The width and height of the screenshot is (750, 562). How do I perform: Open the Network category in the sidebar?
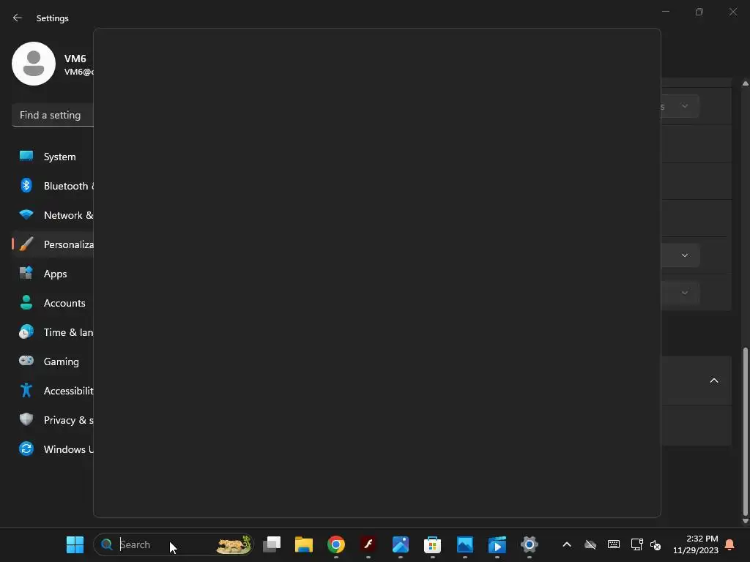coord(53,215)
